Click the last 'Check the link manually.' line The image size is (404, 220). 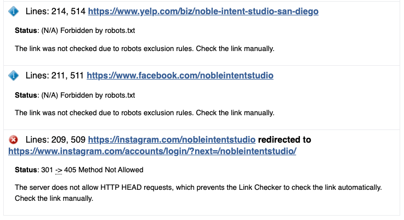[x=54, y=198]
